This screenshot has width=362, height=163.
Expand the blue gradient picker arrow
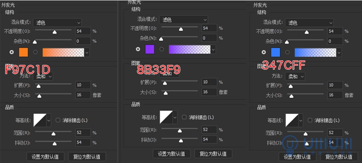click(339, 53)
